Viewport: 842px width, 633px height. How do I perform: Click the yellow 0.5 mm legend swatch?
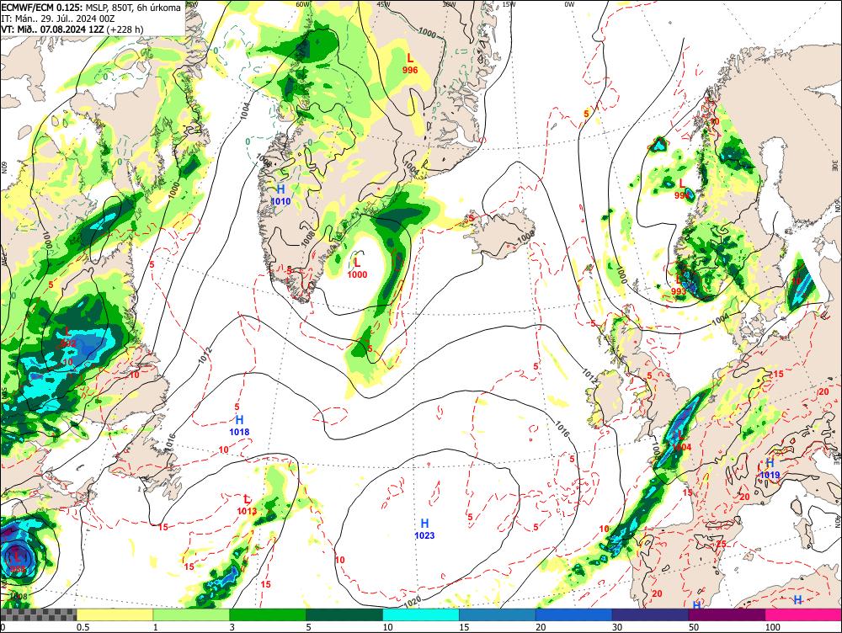click(115, 614)
